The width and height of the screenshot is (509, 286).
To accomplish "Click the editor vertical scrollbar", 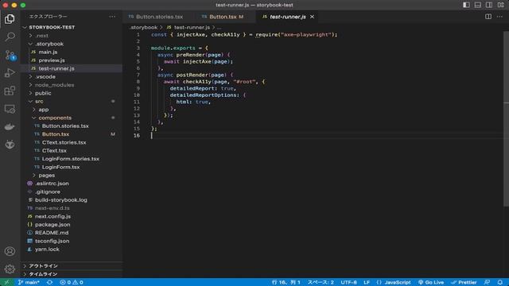I will pyautogui.click(x=506, y=118).
